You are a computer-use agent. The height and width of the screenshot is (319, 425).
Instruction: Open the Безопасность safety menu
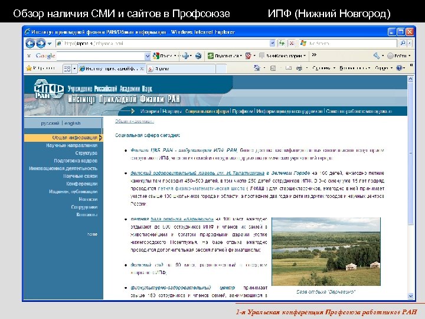355,68
